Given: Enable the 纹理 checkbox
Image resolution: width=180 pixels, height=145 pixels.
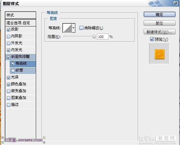Looking at the screenshot, I should (x=13, y=71).
